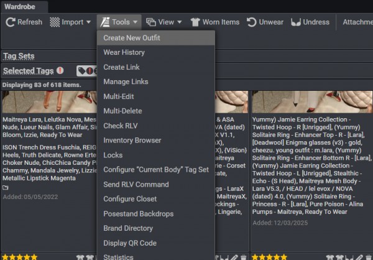Screen dimensions: 373x260
Task: Collapse the Tools dropdown menu
Action: coord(119,22)
